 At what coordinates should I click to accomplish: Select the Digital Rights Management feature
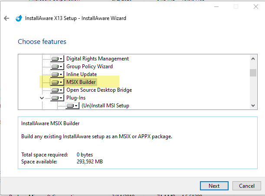(98, 59)
